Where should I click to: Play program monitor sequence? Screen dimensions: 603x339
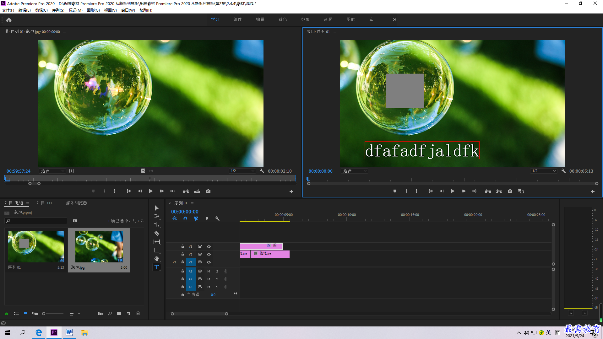453,191
